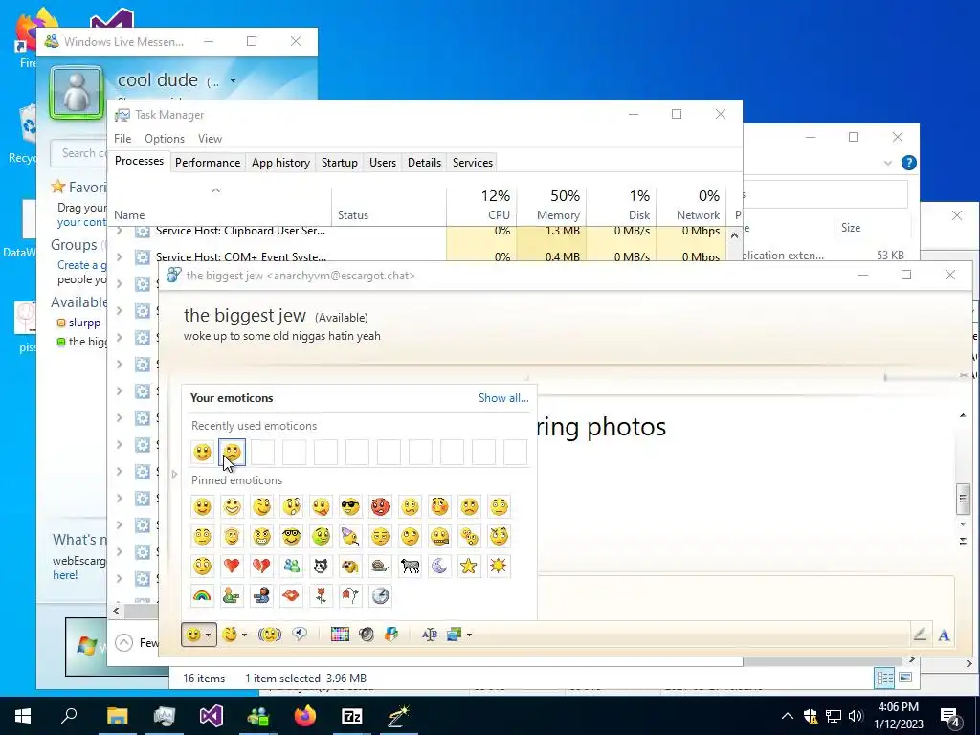Click the here! link in Messenger
The width and height of the screenshot is (980, 735).
(x=65, y=575)
